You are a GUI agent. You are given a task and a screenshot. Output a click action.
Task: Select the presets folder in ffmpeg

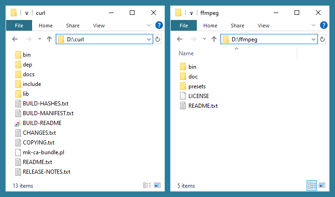(197, 86)
